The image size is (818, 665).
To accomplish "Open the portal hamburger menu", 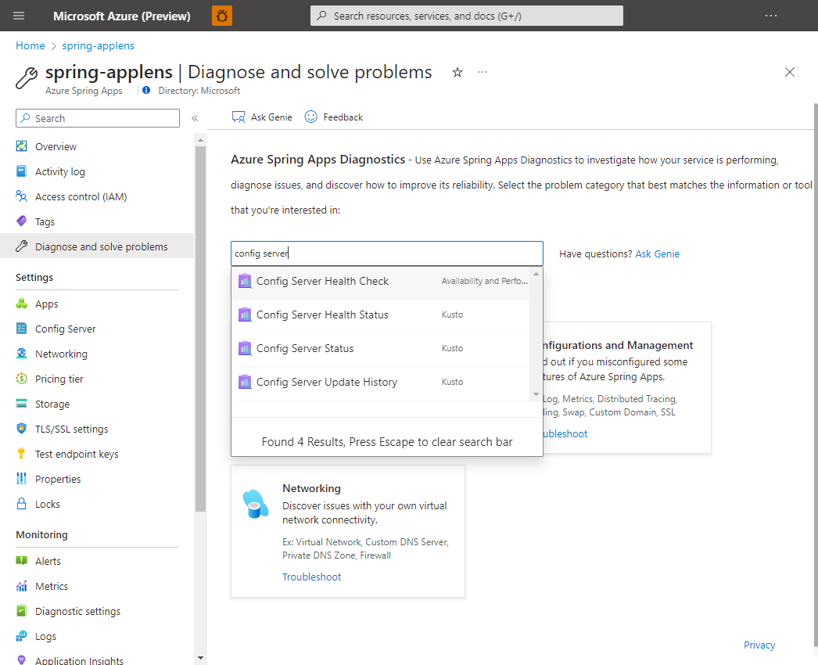I will [20, 16].
